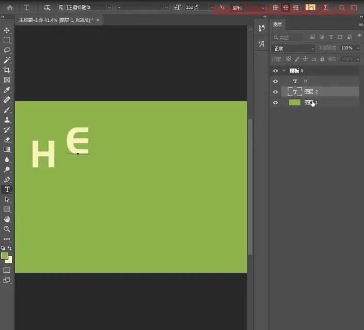Select the Magic Wand tool
This screenshot has height=330, width=364.
(x=7, y=60)
